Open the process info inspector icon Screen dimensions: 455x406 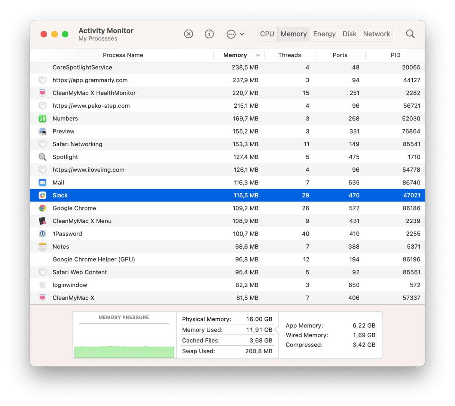209,34
